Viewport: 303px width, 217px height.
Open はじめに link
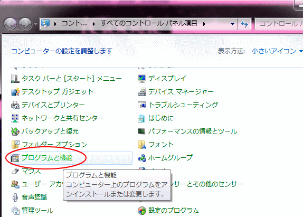[x=161, y=118]
